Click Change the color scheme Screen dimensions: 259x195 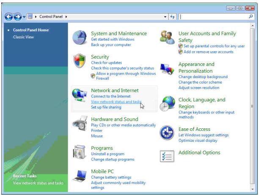[x=200, y=82]
